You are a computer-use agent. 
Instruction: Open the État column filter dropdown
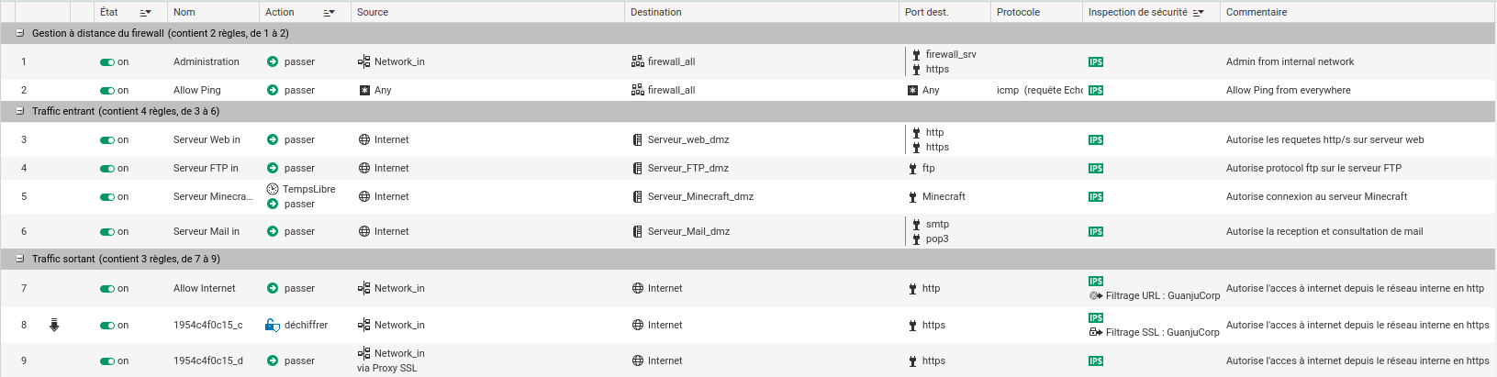145,13
